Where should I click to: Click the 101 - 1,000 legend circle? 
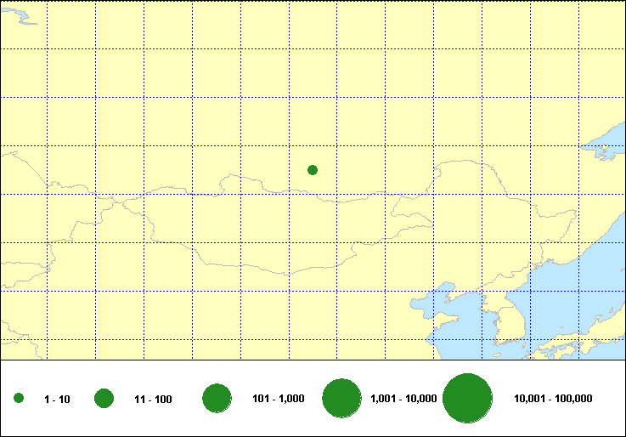[217, 399]
